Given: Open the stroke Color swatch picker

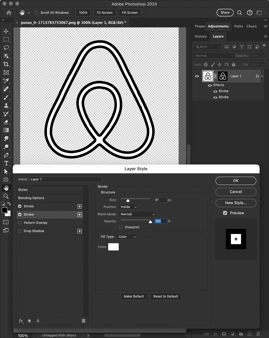Looking at the screenshot, I should pyautogui.click(x=113, y=247).
